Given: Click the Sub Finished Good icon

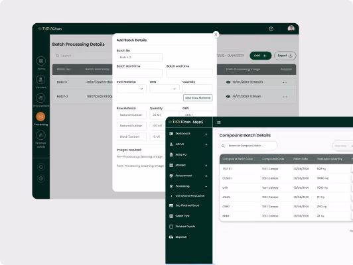Looking at the screenshot, I should point(171,205).
